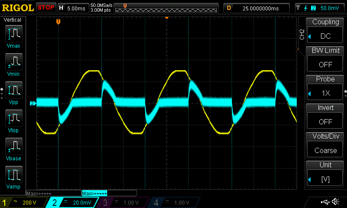Click the 50.0MSa/s sample rate readout
Screen dimensions: 347x208
tap(101, 5)
